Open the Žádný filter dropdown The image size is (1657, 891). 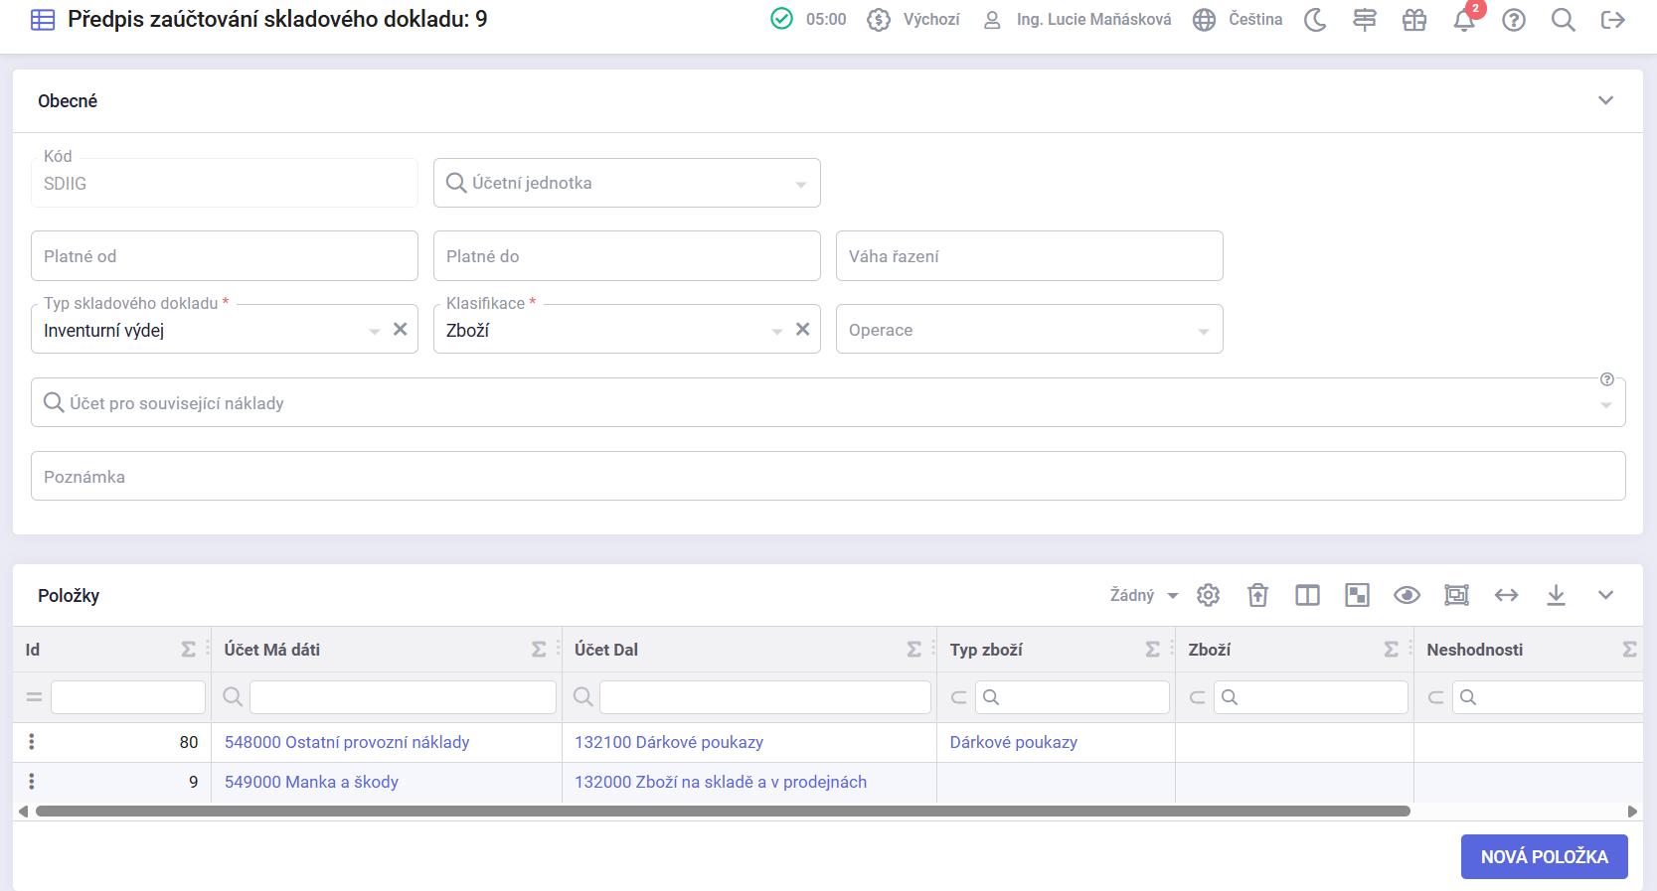click(x=1143, y=595)
